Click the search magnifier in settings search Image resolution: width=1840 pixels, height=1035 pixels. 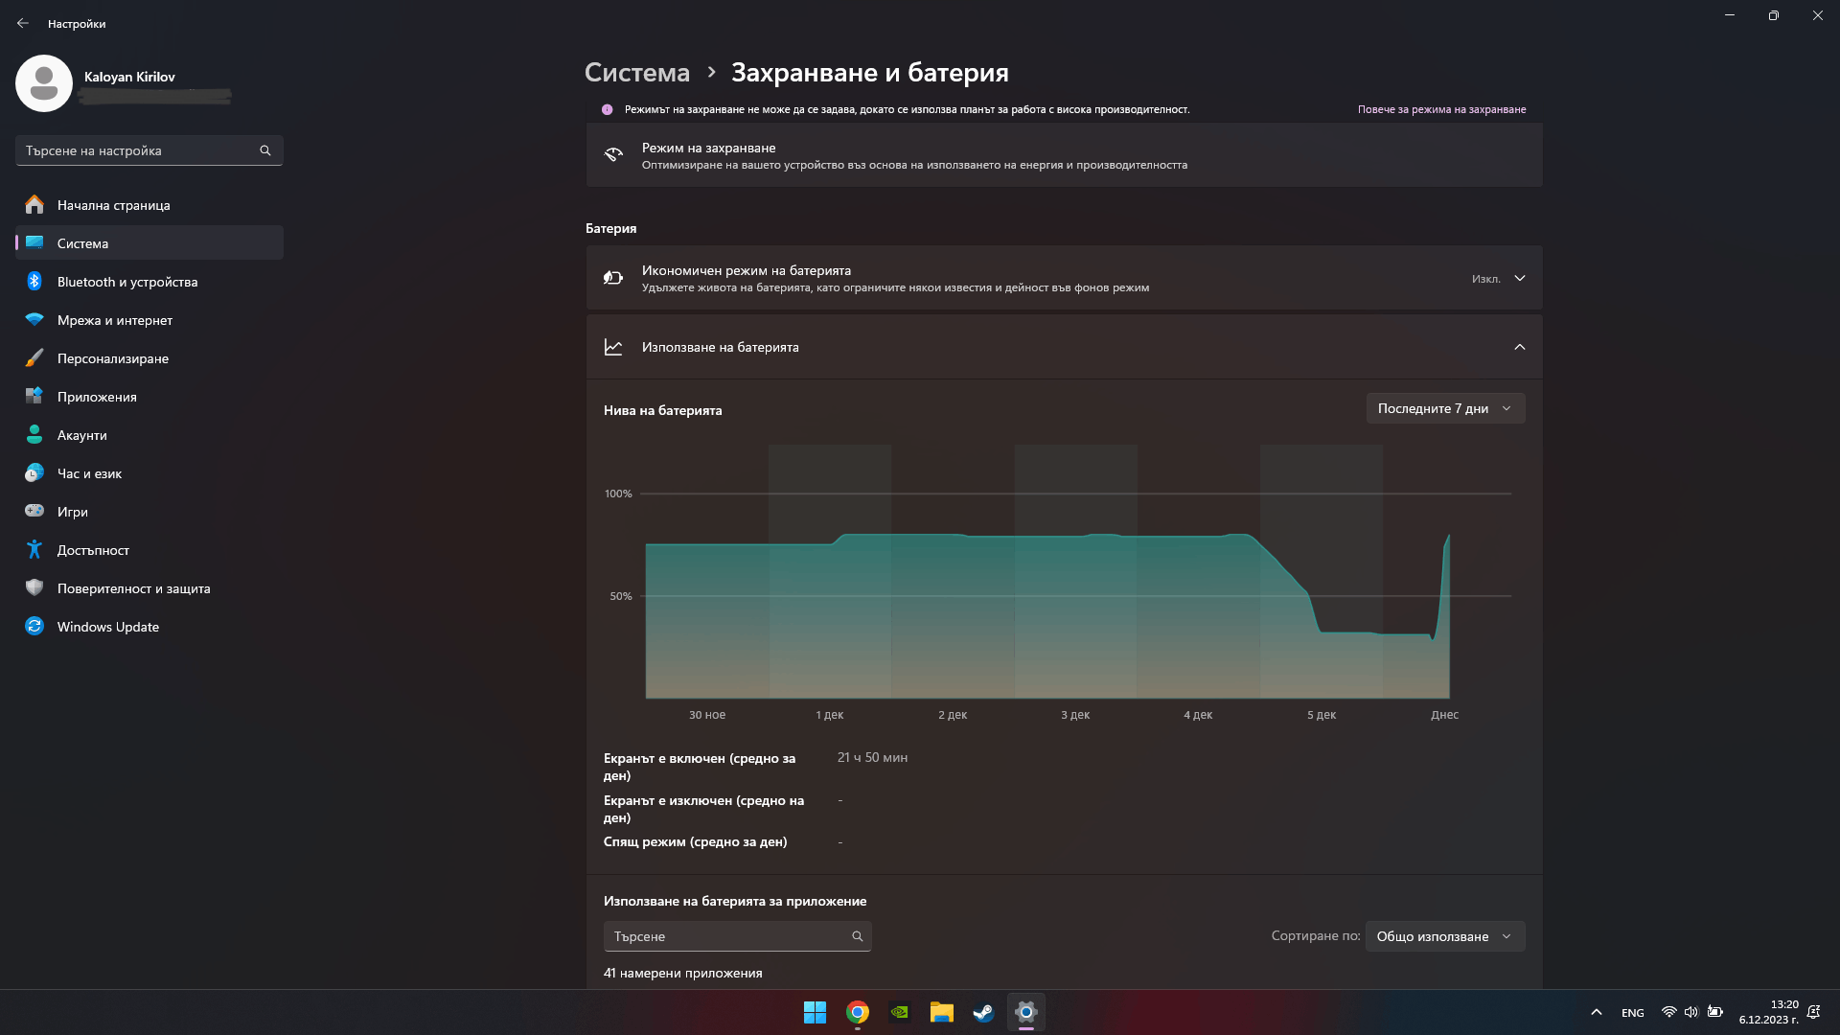tap(265, 150)
